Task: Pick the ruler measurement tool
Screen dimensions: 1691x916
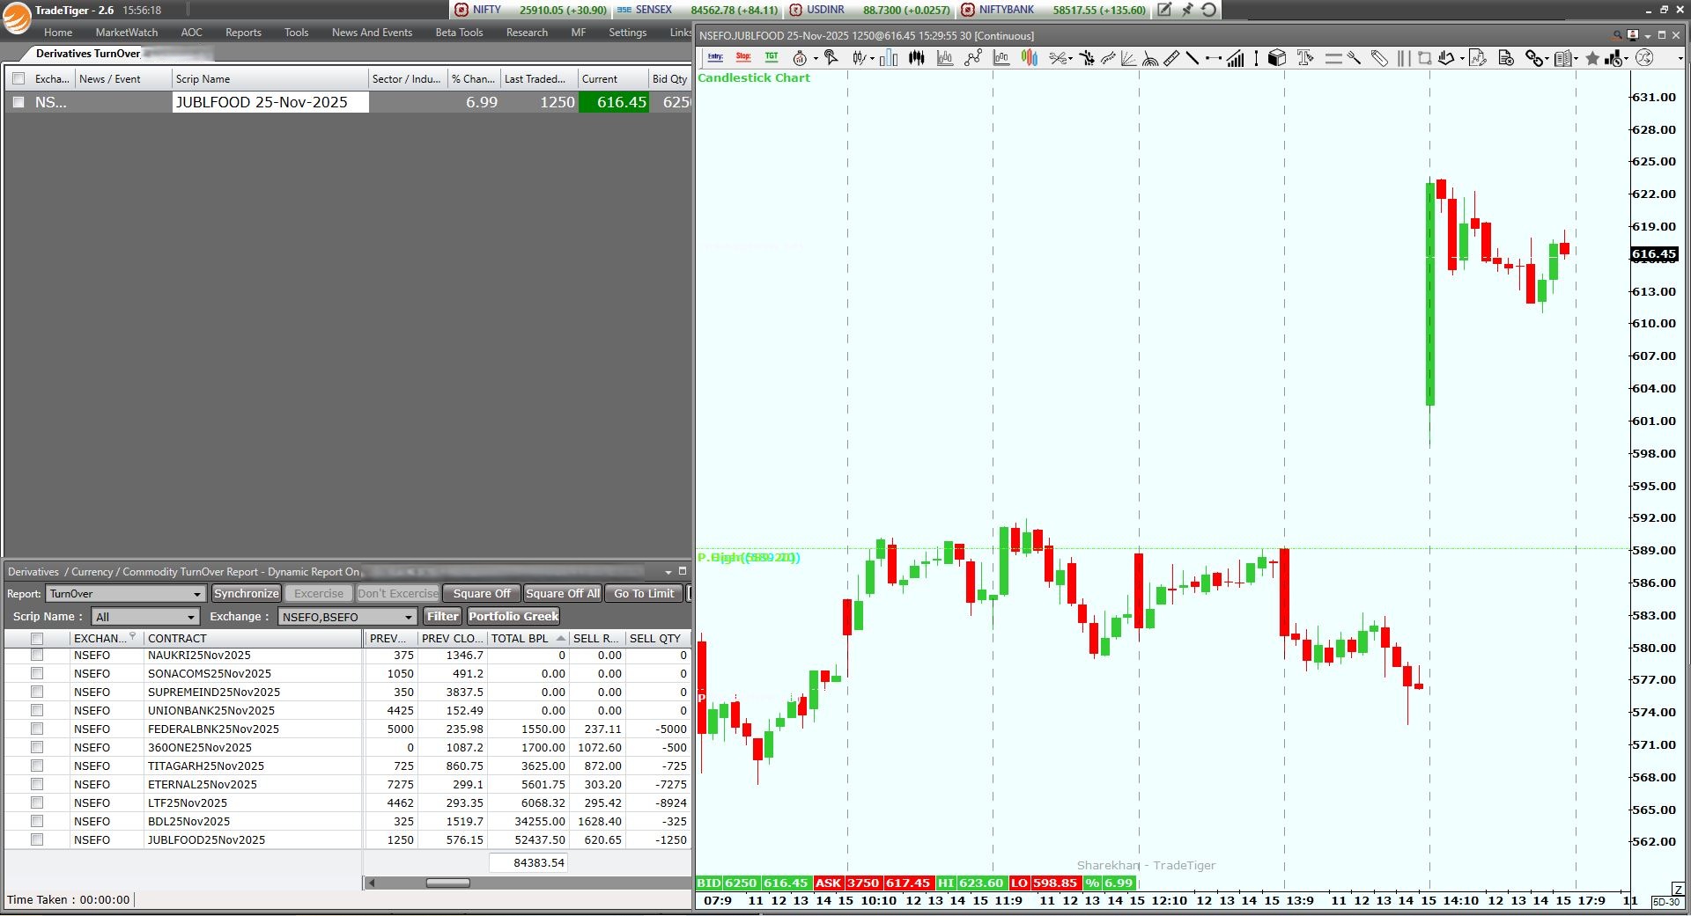Action: click(1170, 58)
